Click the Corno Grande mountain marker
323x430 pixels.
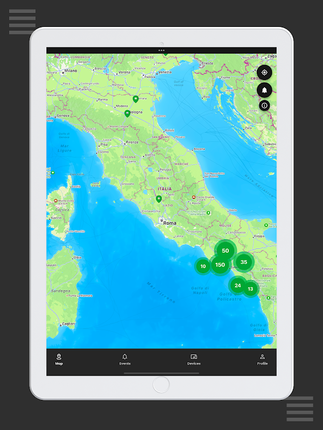tap(194, 197)
